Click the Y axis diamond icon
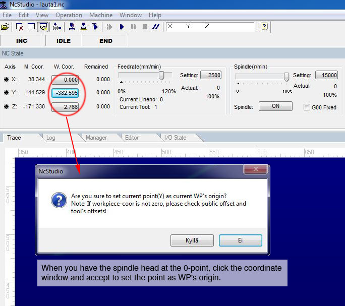The height and width of the screenshot is (306, 345). point(7,93)
